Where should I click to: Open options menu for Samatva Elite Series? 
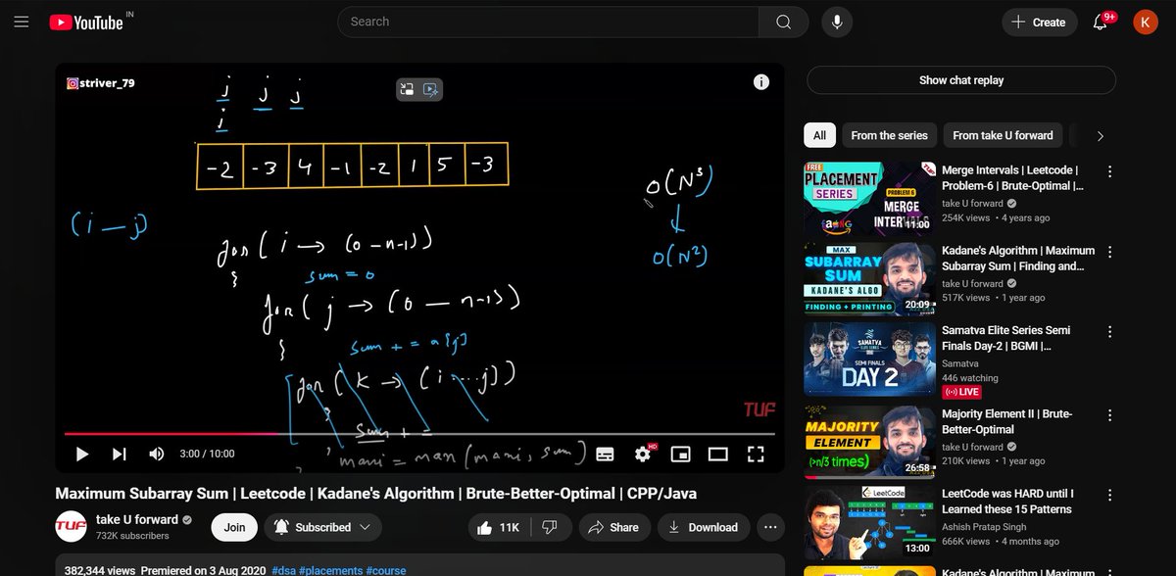coord(1109,334)
